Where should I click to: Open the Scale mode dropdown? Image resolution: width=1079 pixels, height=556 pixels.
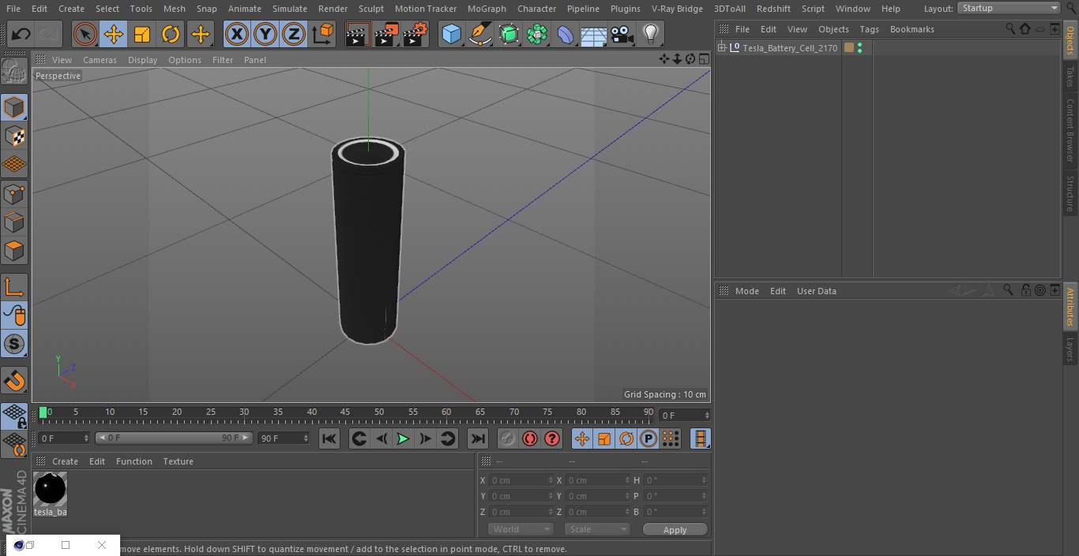596,529
